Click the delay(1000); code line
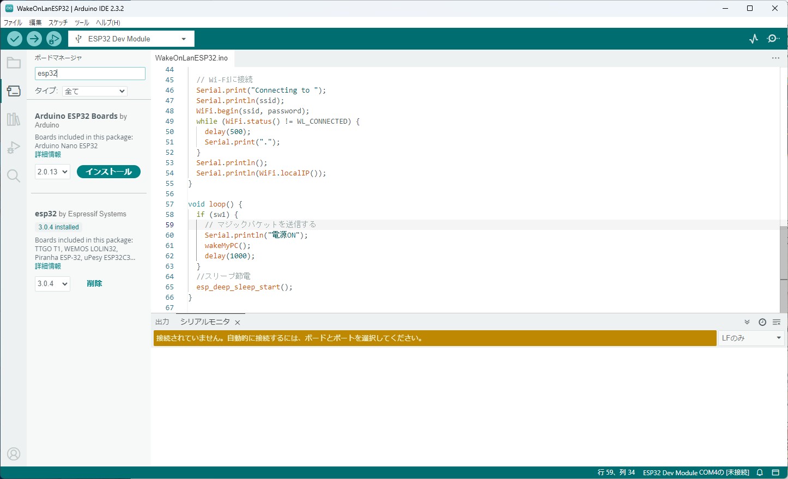Screen dimensions: 788x479 229,256
